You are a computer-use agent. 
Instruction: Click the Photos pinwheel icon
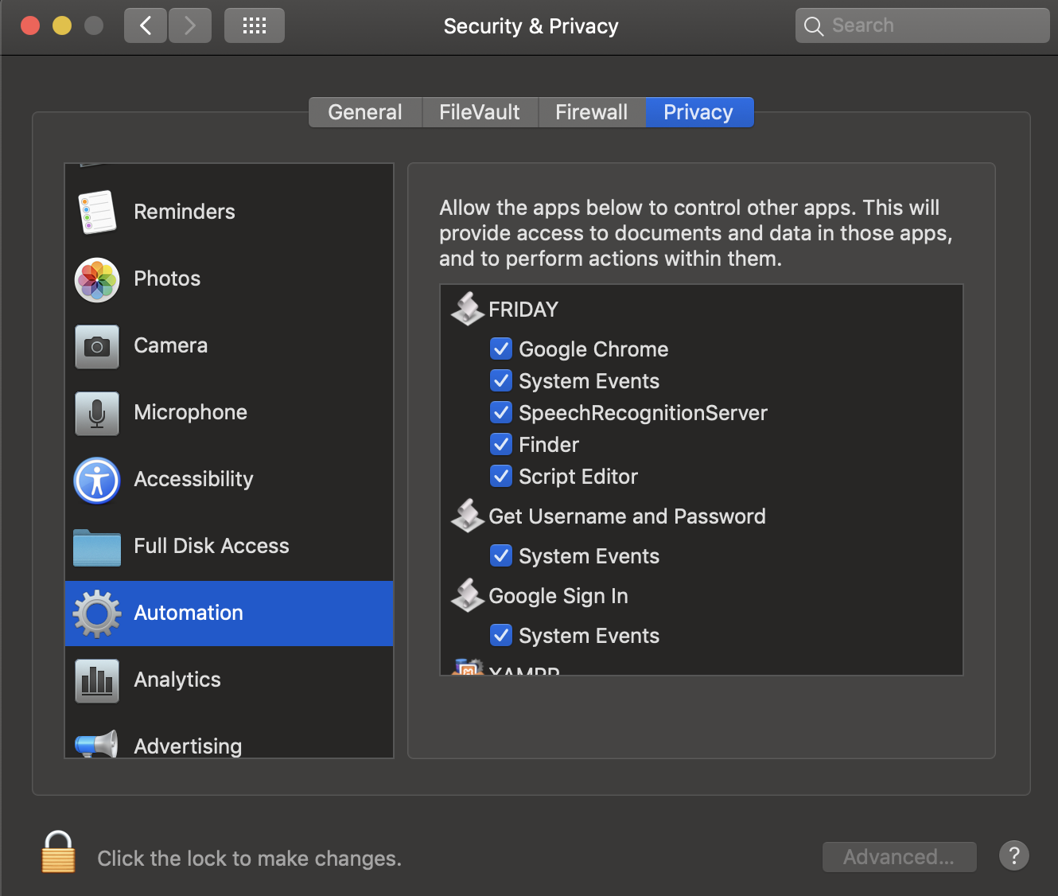tap(97, 279)
